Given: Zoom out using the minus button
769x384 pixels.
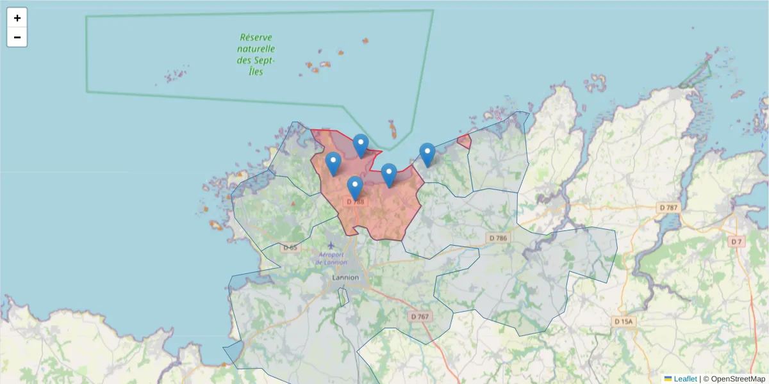Looking at the screenshot, I should click(17, 36).
